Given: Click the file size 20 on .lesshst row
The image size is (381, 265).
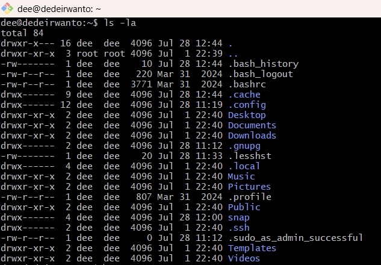Looking at the screenshot, I should [147, 156].
